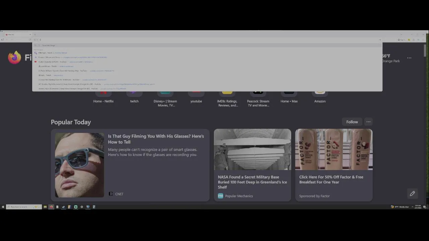Select the Disney+ Movies and Shows suggestion
Image resolution: width=429 pixels, height=241 pixels.
(x=207, y=57)
